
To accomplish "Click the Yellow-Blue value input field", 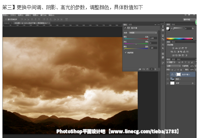I will [154, 48].
